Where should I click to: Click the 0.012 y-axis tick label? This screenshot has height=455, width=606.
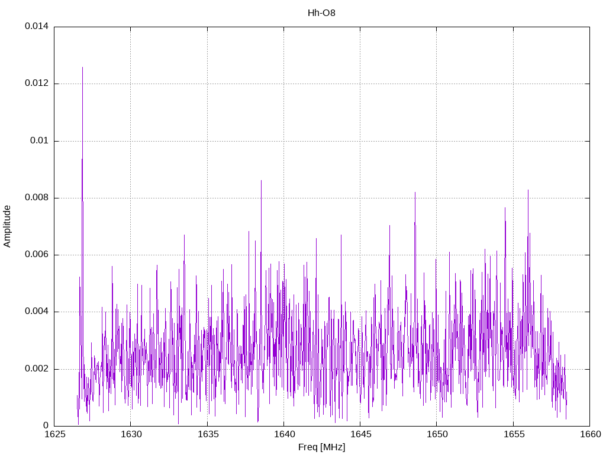click(x=36, y=84)
